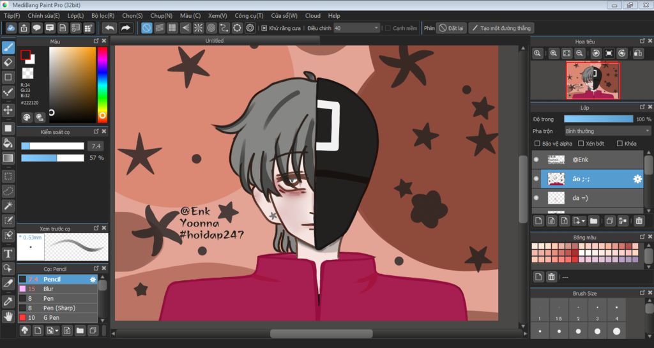Duplicate the current layer

coord(610,221)
